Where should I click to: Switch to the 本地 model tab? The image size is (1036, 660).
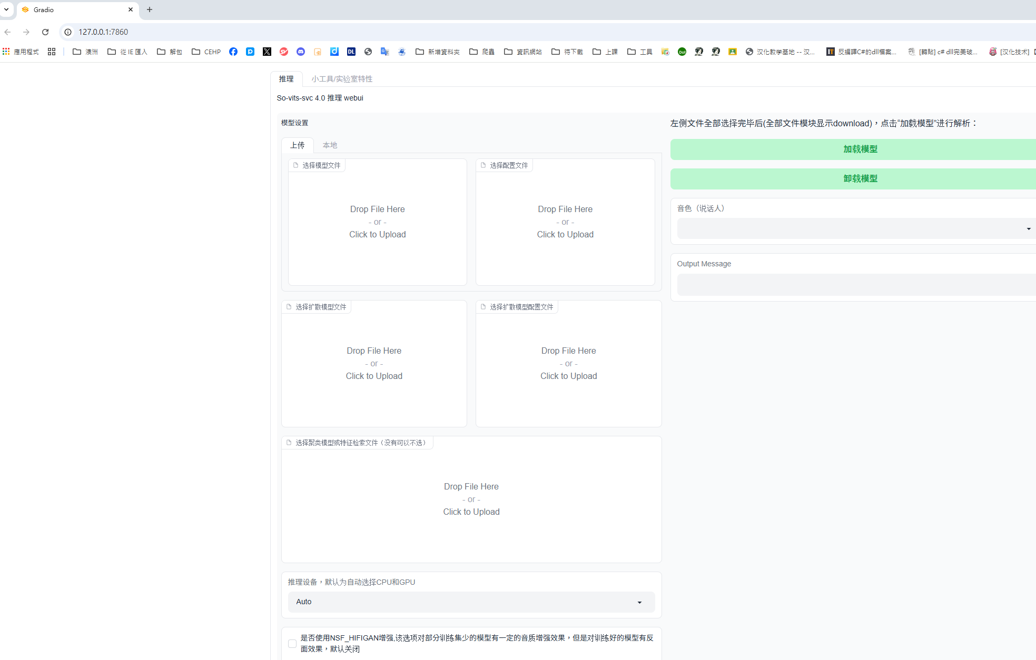pos(330,145)
